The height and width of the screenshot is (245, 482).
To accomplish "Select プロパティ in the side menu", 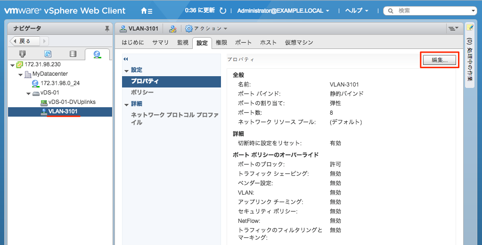I will click(x=172, y=81).
